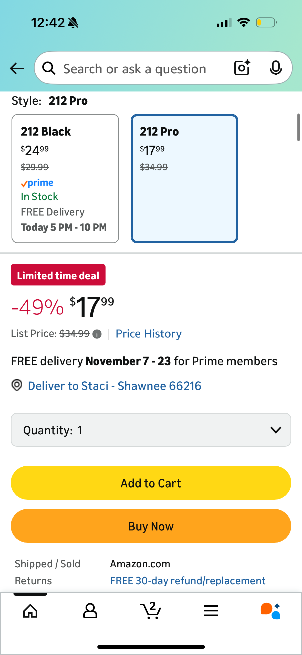Open the account profile tab
The height and width of the screenshot is (655, 302).
click(x=90, y=611)
